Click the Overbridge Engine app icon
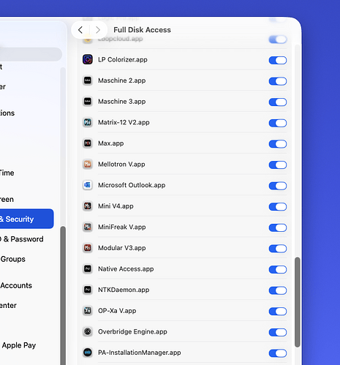340x365 pixels. [88, 331]
